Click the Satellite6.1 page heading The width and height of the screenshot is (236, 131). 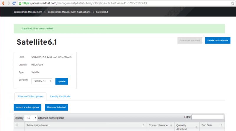pos(37,42)
